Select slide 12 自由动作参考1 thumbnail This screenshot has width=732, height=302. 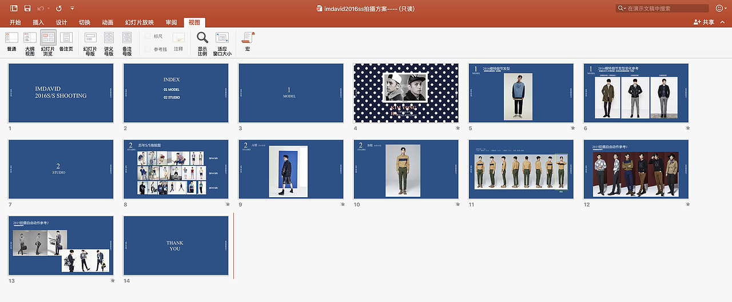[x=636, y=169]
